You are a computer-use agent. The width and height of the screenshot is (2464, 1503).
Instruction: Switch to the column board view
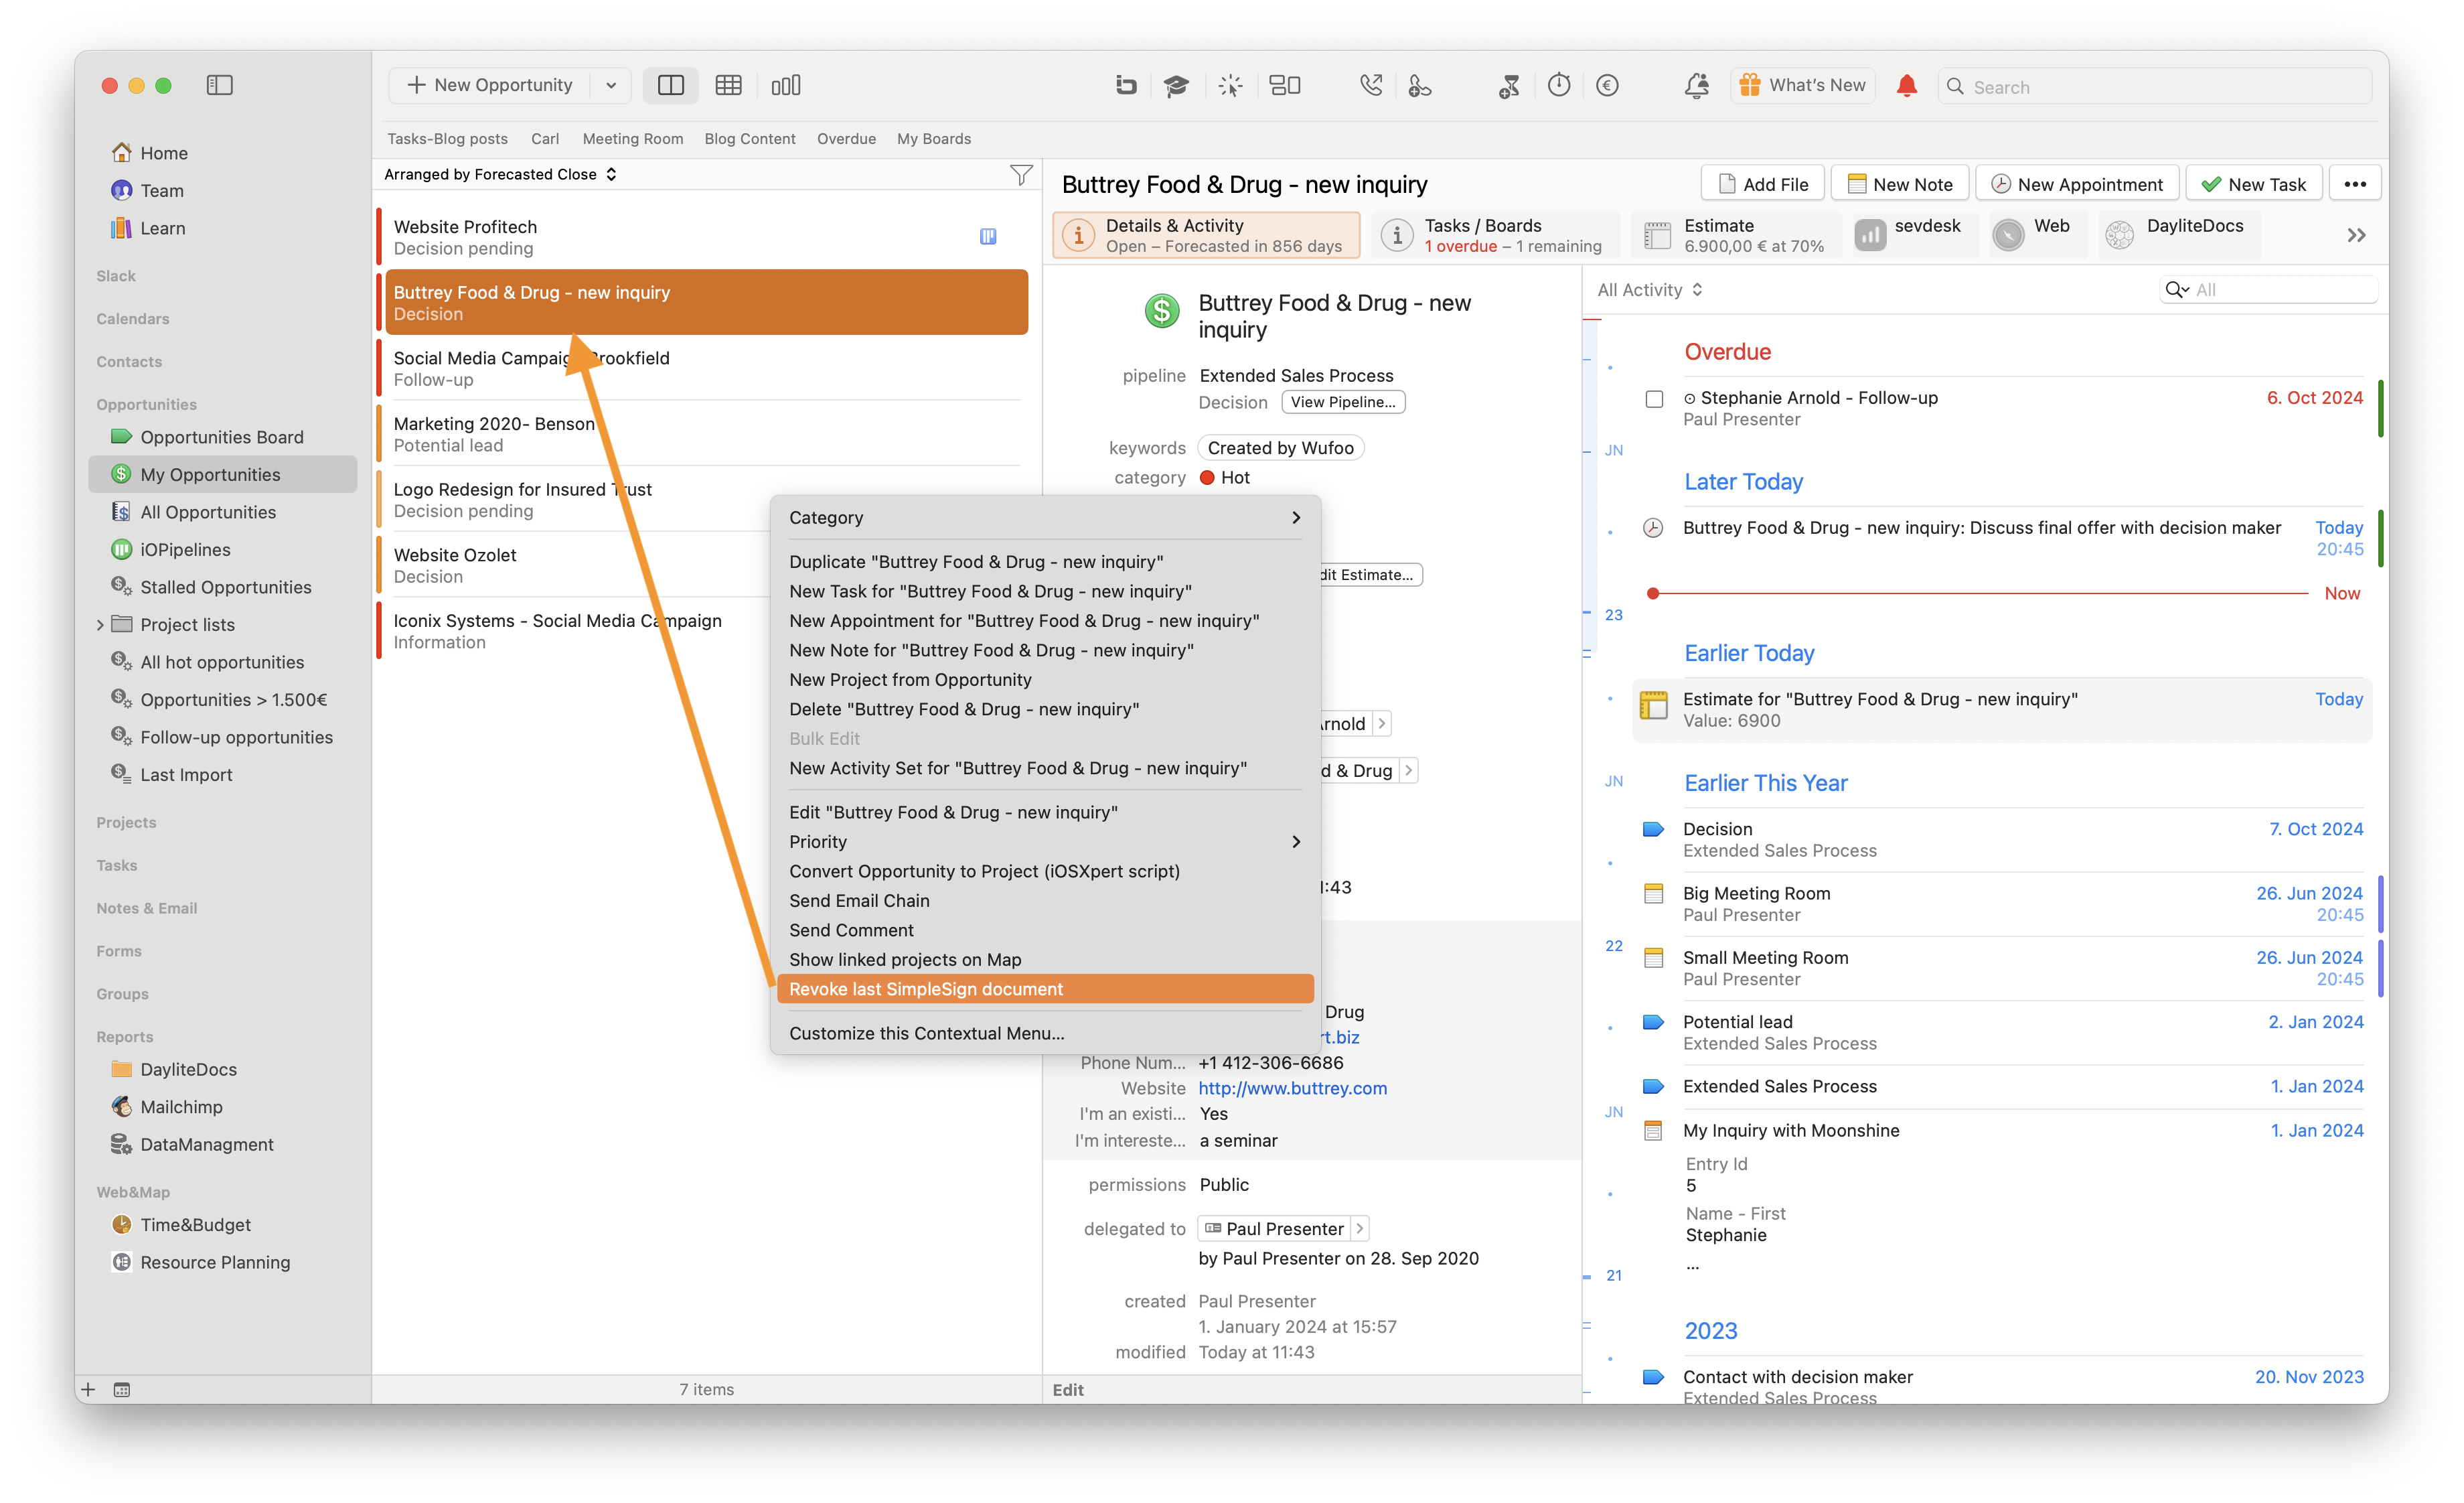click(786, 85)
